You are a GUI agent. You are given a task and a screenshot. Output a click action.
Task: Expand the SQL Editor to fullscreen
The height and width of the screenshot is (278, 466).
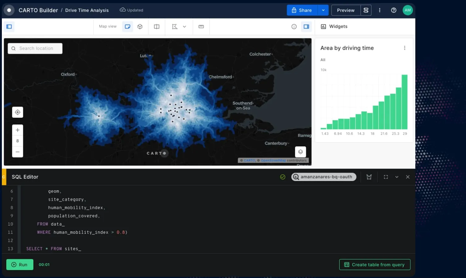click(386, 177)
